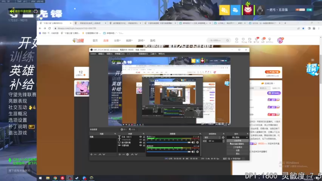Open a new browser tab
Screen dimensions: 322x181
click(285, 23)
